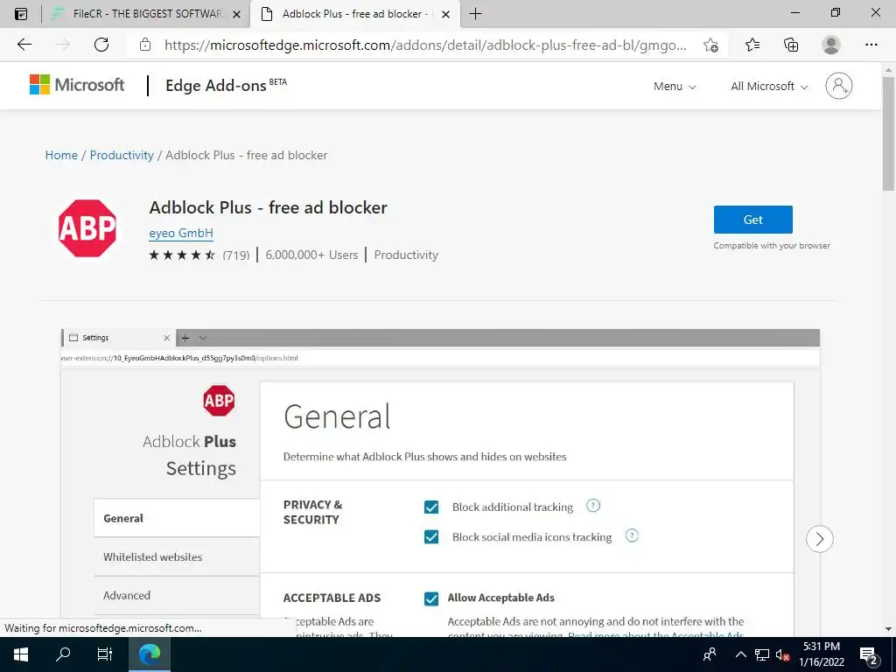Screen dimensions: 896x672
Task: Open Windows taskbar search
Action: coord(63,654)
